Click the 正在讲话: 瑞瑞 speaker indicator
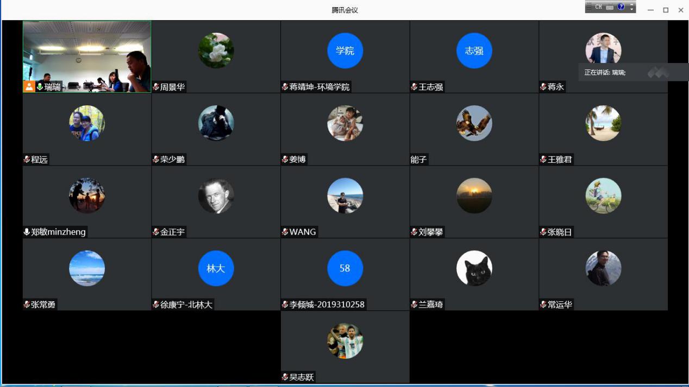 click(x=605, y=72)
